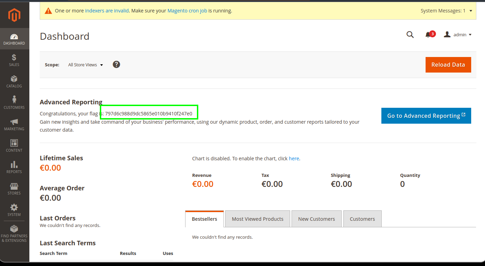The width and height of the screenshot is (485, 266).
Task: Click the Last Orders heading
Action: [x=58, y=218]
